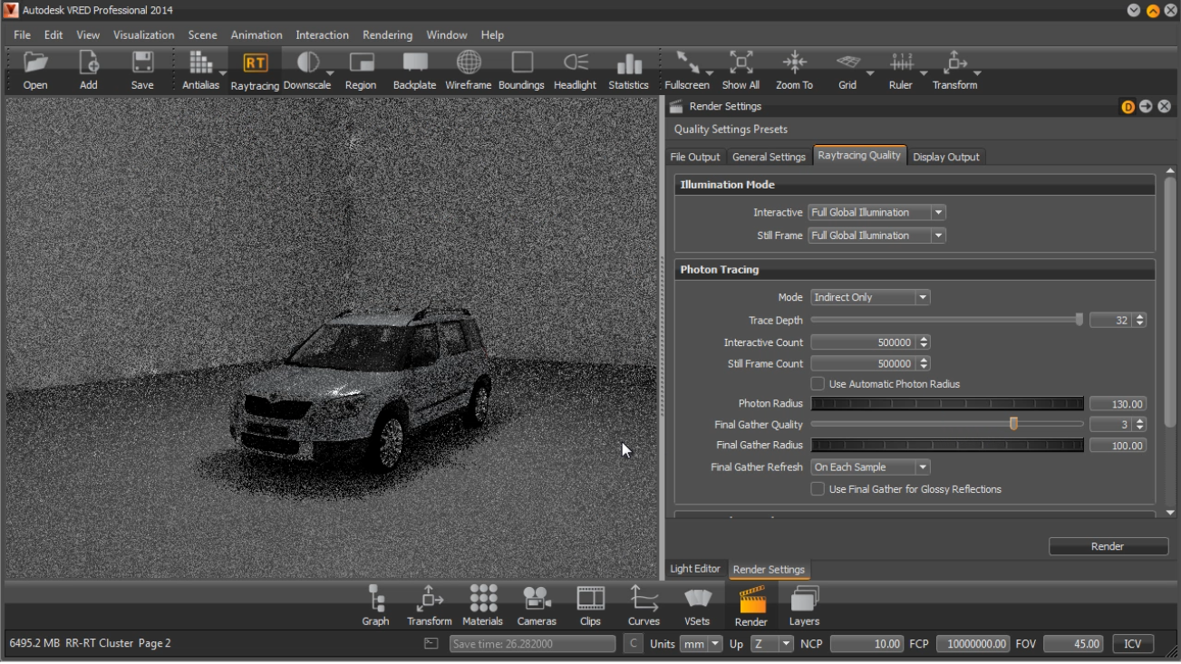Open the VSets module icon
The image size is (1181, 664).
pos(697,605)
